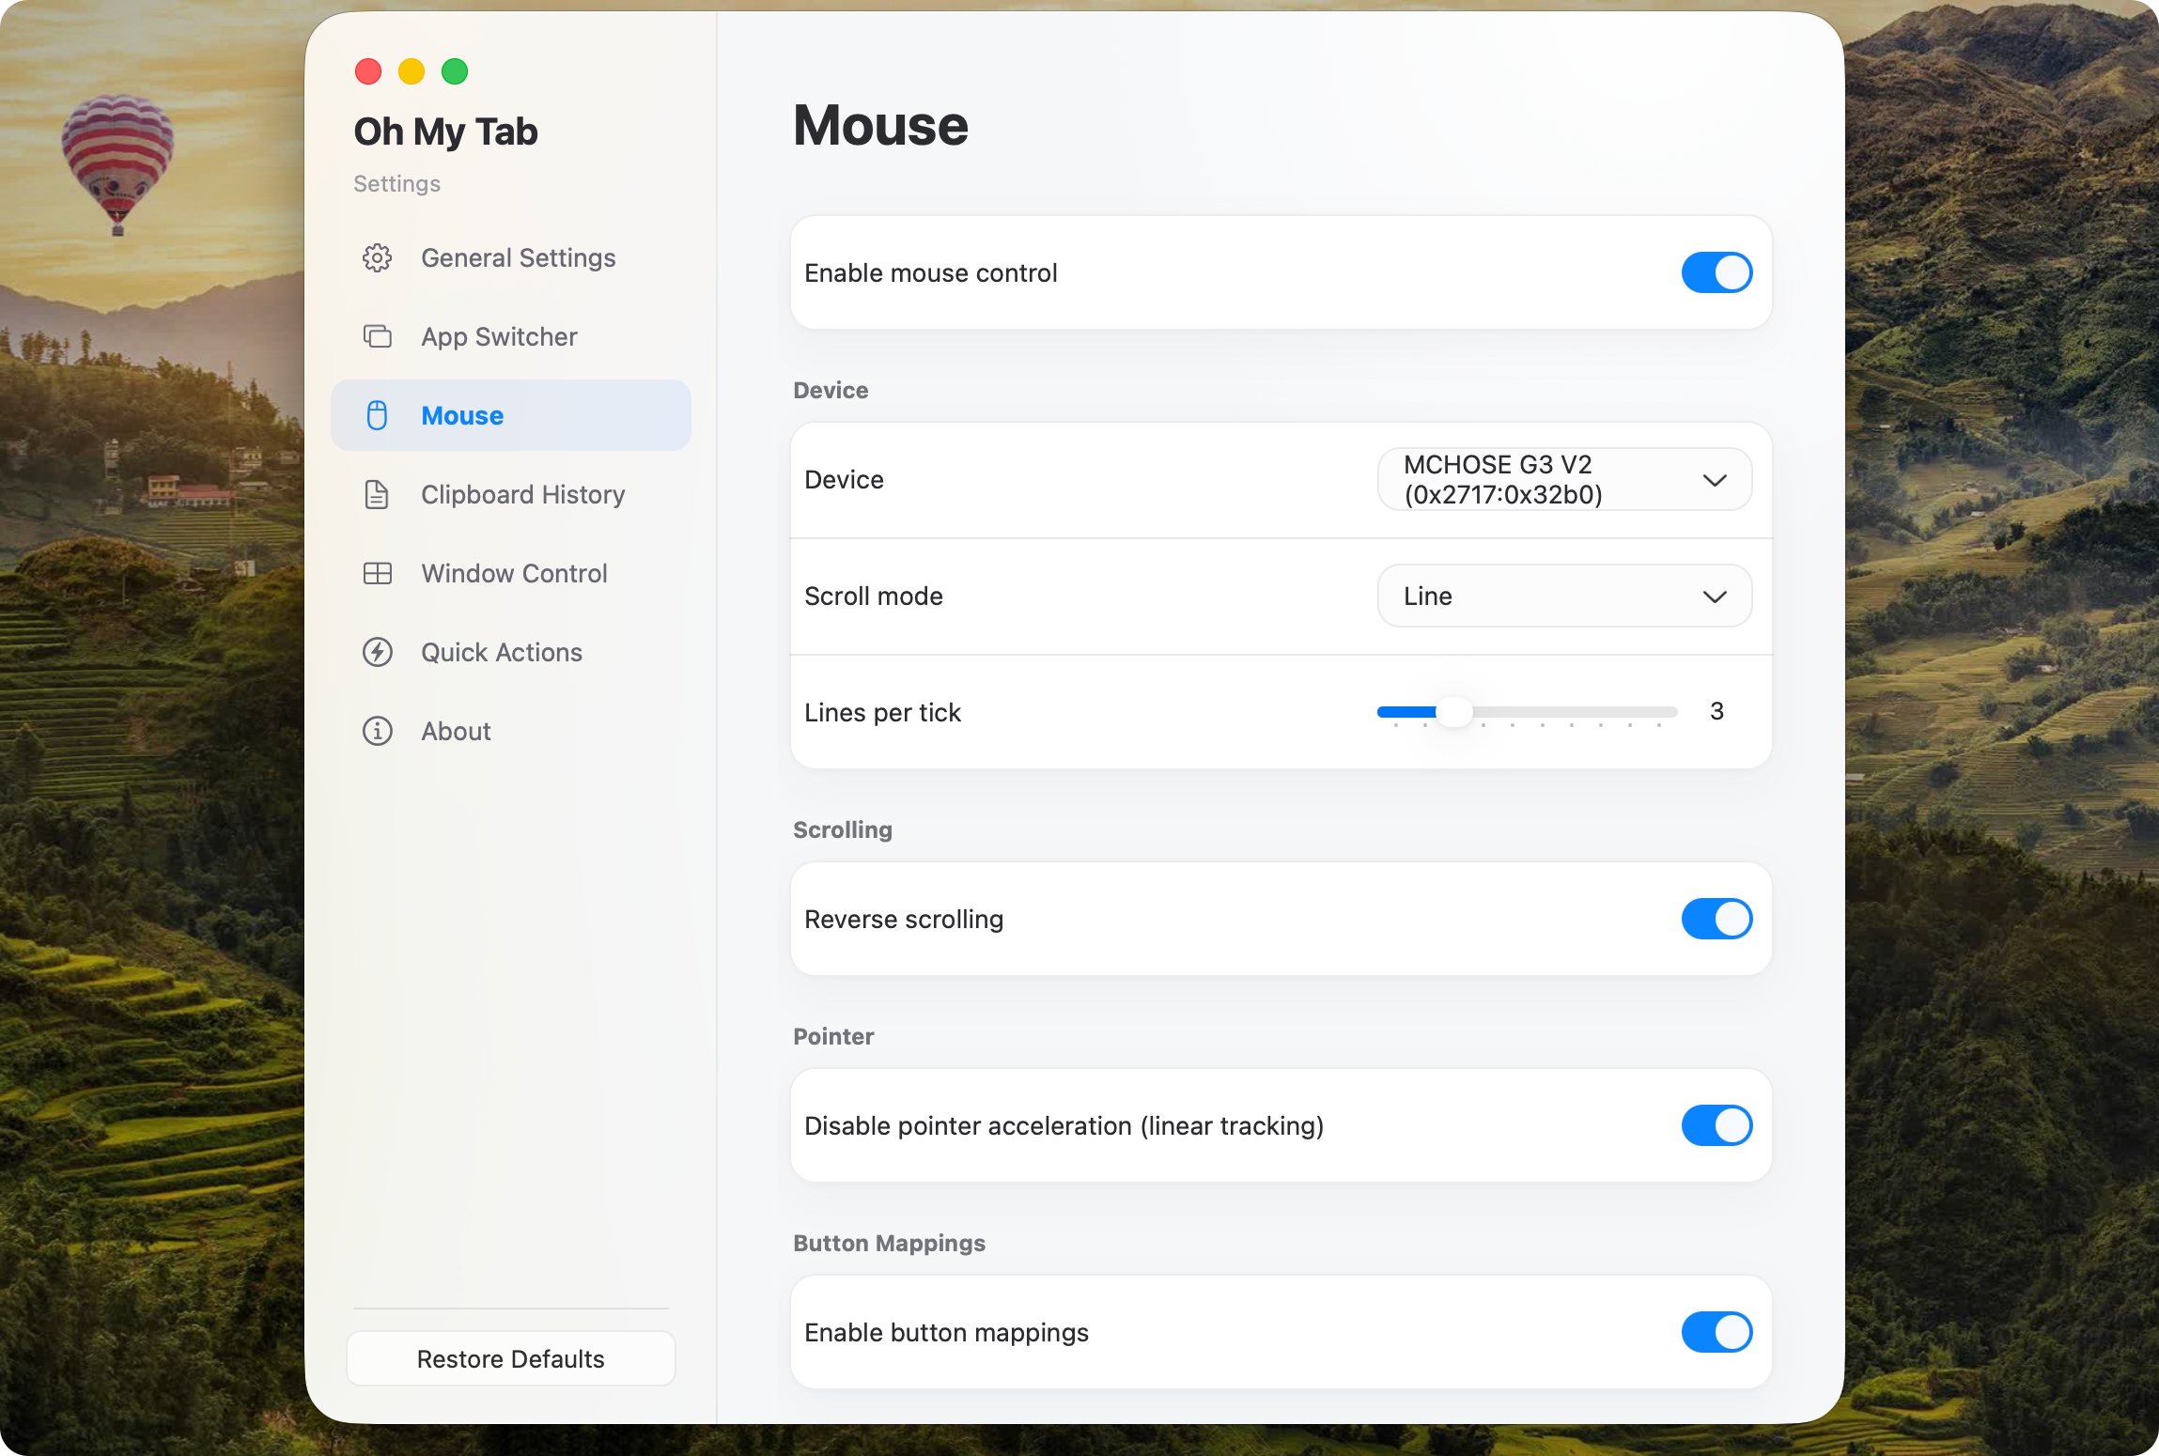Click the Quick Actions lightning bolt icon
The height and width of the screenshot is (1456, 2159).
point(377,652)
